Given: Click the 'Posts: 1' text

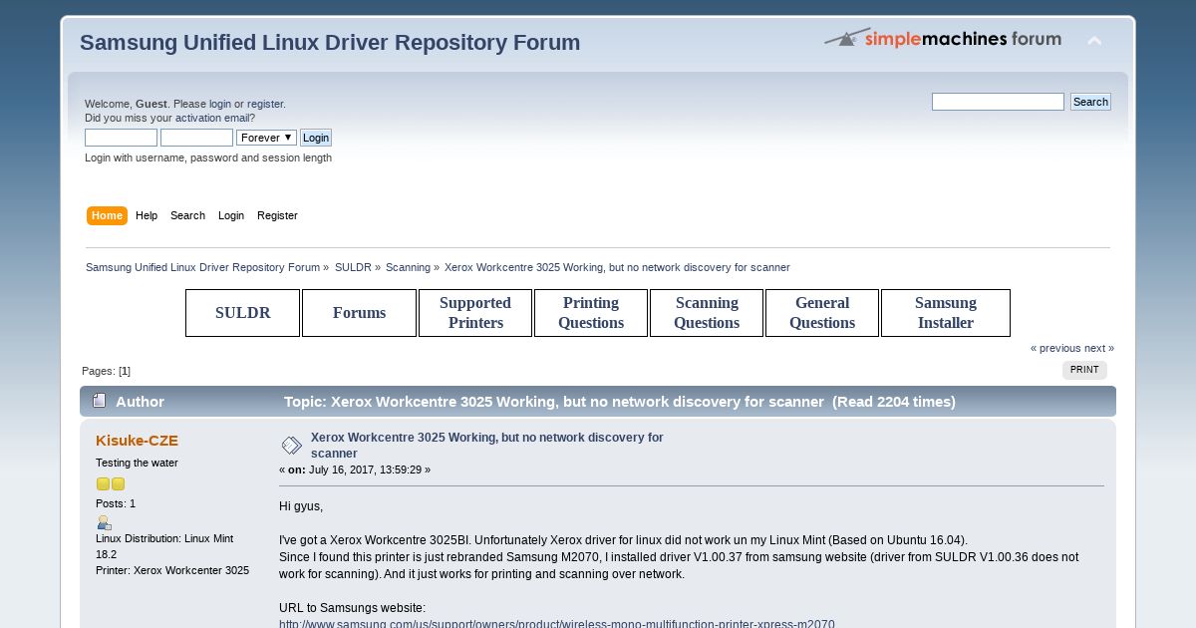Looking at the screenshot, I should 116,503.
